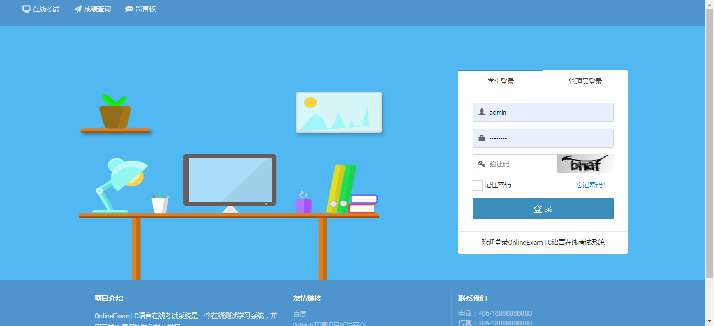Click the page scrollbar down arrow
Screen dimensions: 714x326
pos(709,321)
